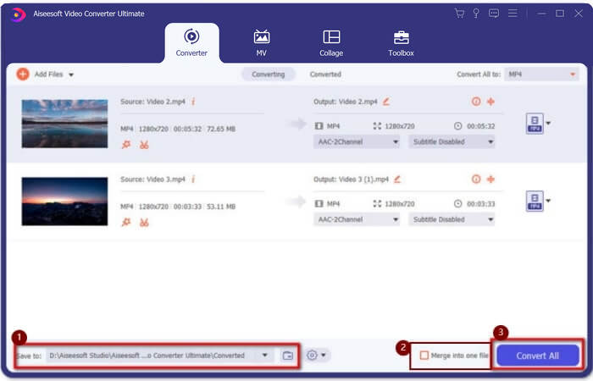Click the settings gear icon near Save to
The image size is (593, 381).
pyautogui.click(x=312, y=356)
